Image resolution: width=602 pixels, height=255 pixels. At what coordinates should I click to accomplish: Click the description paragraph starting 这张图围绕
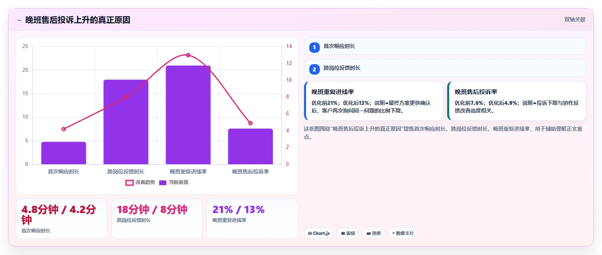(444, 132)
